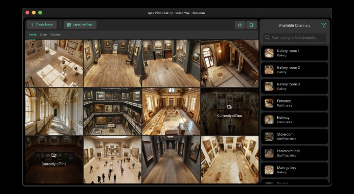Screen dimensions: 354x194
Task: Switch to the Inside tab
Action: 33,34
